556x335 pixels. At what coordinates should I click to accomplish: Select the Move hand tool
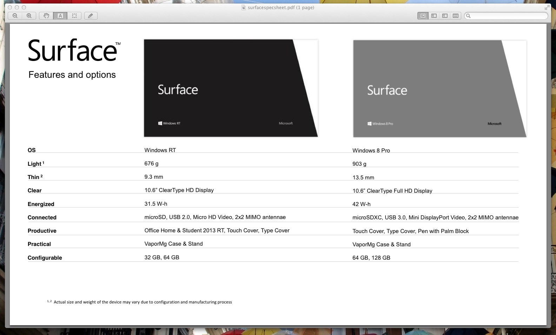(46, 16)
